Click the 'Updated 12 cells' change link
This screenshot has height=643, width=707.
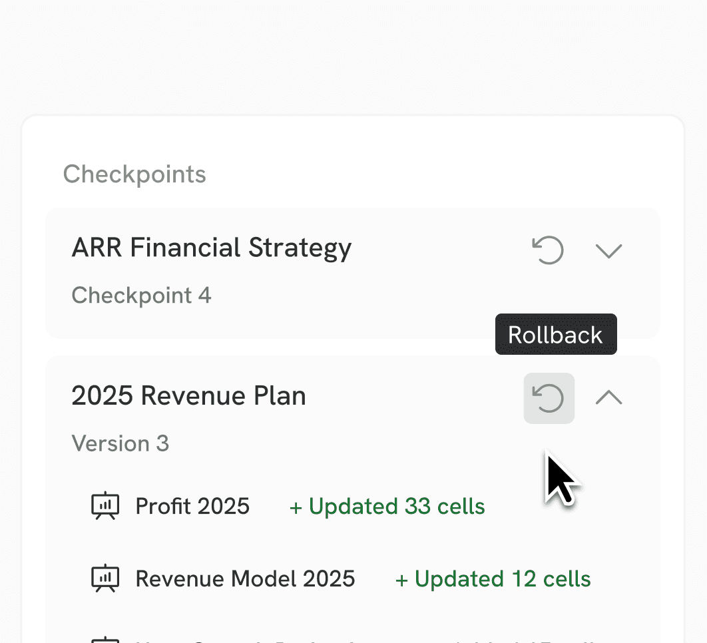[x=493, y=579]
